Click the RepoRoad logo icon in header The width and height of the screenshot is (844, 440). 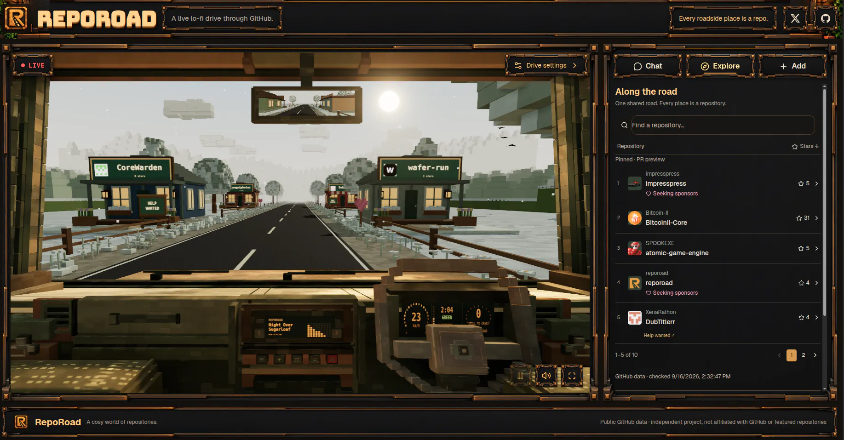17,19
